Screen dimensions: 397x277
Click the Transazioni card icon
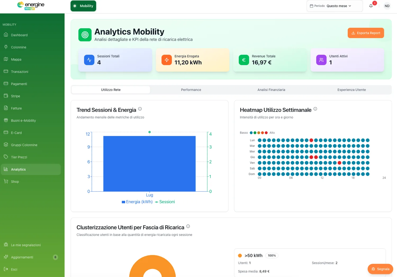(x=6, y=71)
